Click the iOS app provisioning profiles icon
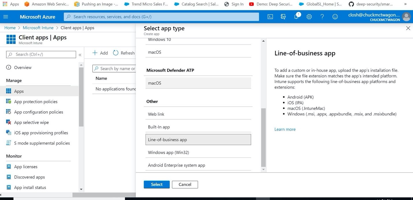 9,133
